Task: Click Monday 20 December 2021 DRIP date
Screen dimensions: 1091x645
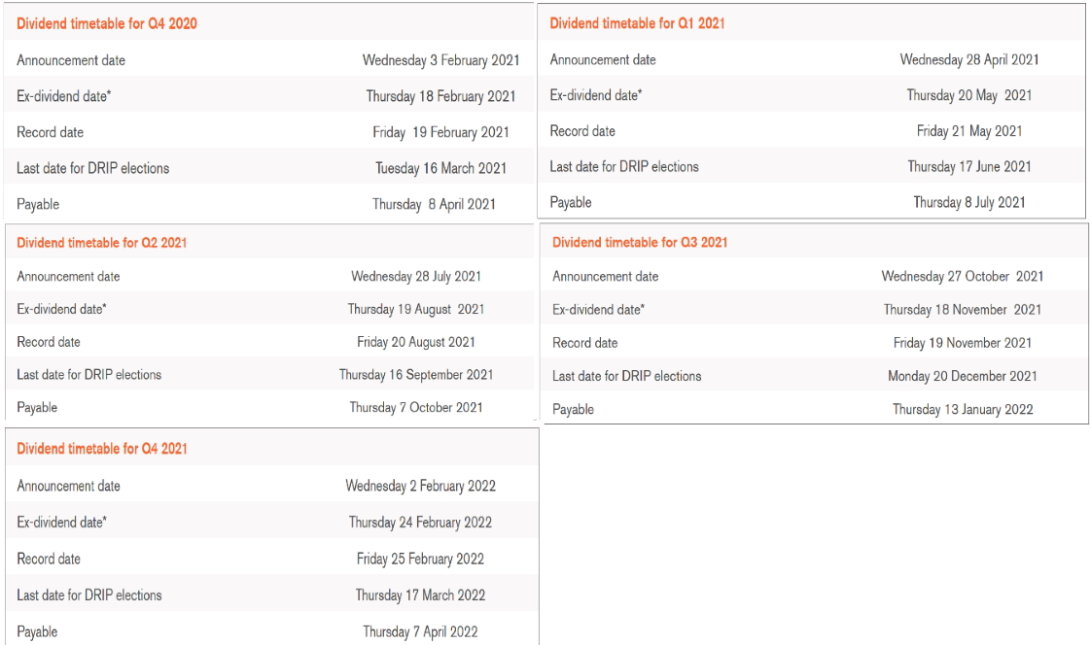Action: (x=963, y=376)
